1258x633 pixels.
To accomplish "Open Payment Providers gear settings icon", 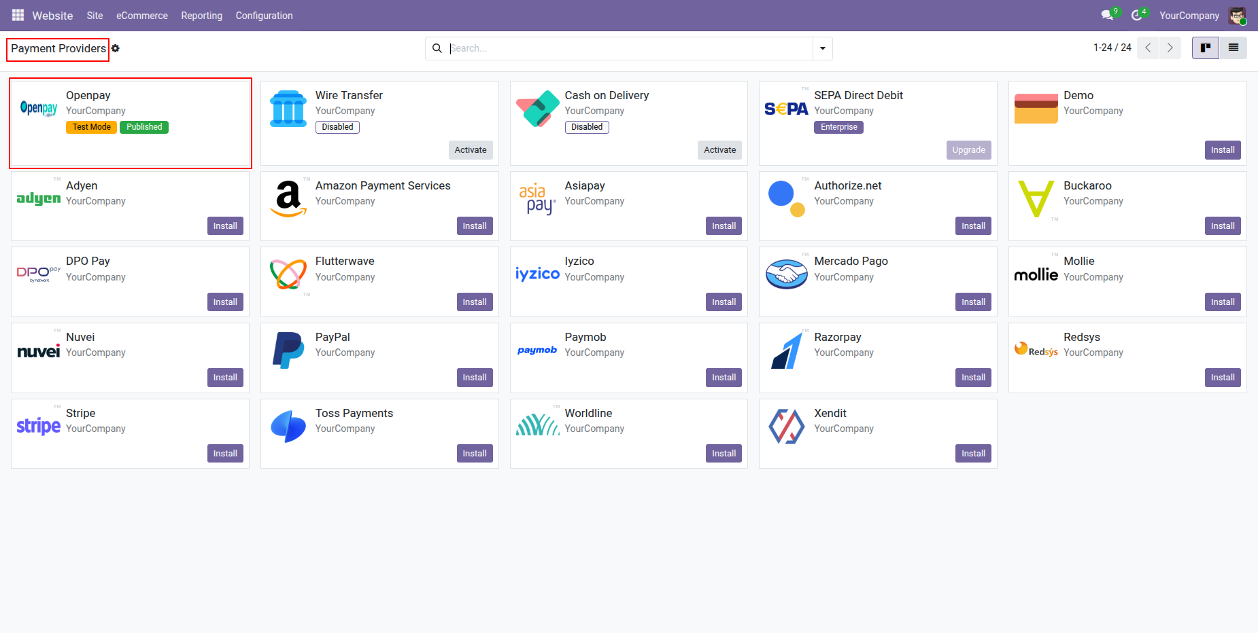I will coord(116,48).
